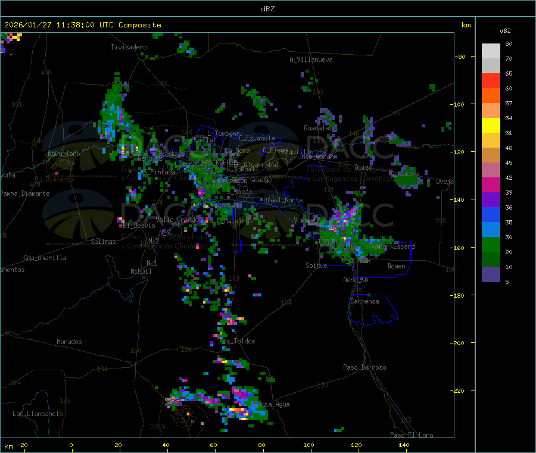Click the Los_Toldos place label
This screenshot has height=453, width=536.
(x=237, y=341)
